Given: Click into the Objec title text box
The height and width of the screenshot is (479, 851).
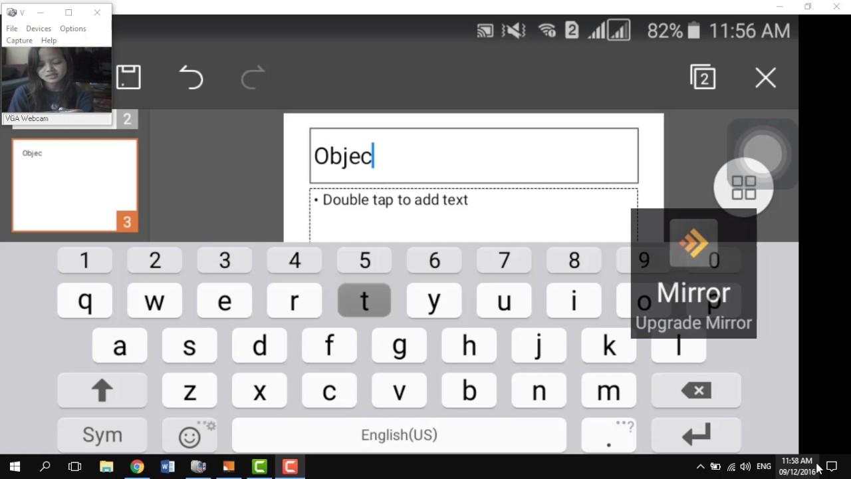Looking at the screenshot, I should tap(474, 156).
